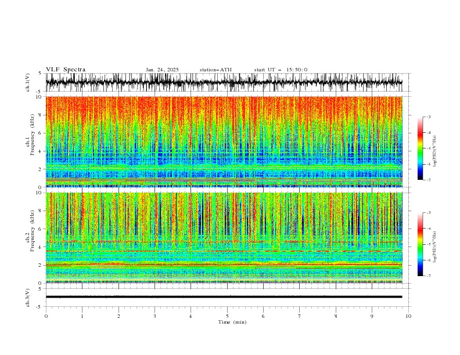Screen dimensions: 460x355
Task: Click the -7 label on lower colorbar
Action: [x=429, y=276]
